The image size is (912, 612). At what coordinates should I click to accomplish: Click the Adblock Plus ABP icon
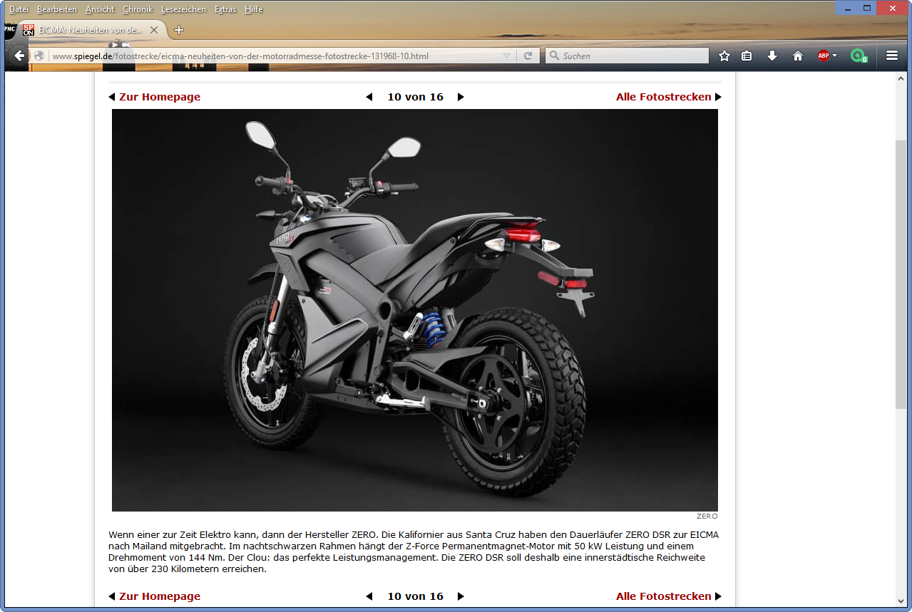823,56
